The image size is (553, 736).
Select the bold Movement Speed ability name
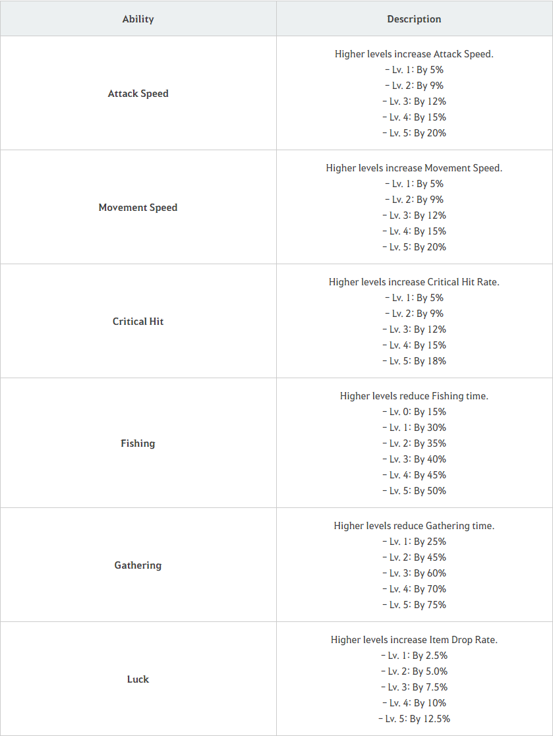(138, 208)
